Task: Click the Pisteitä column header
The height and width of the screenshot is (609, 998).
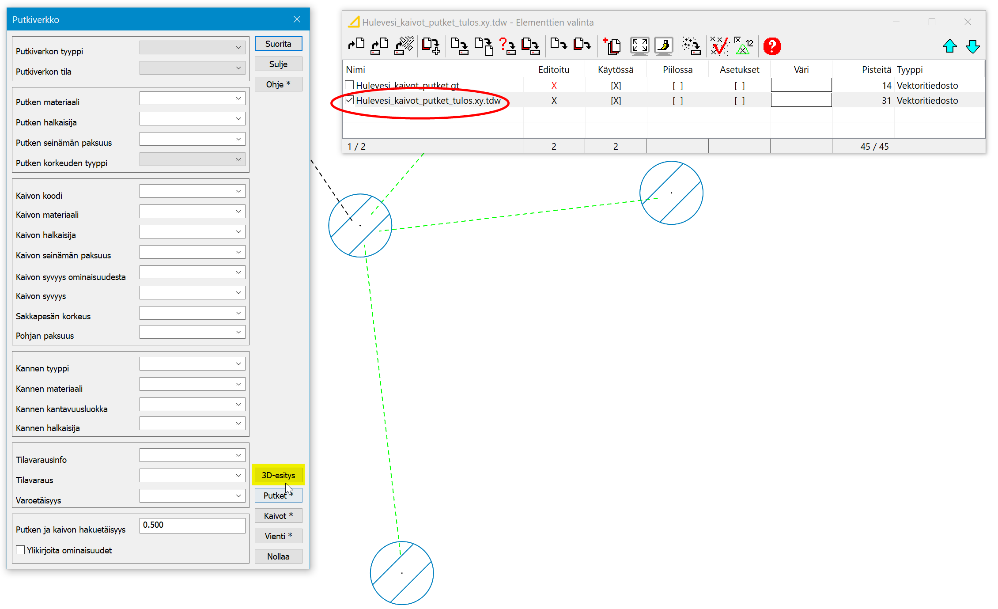Action: tap(876, 70)
